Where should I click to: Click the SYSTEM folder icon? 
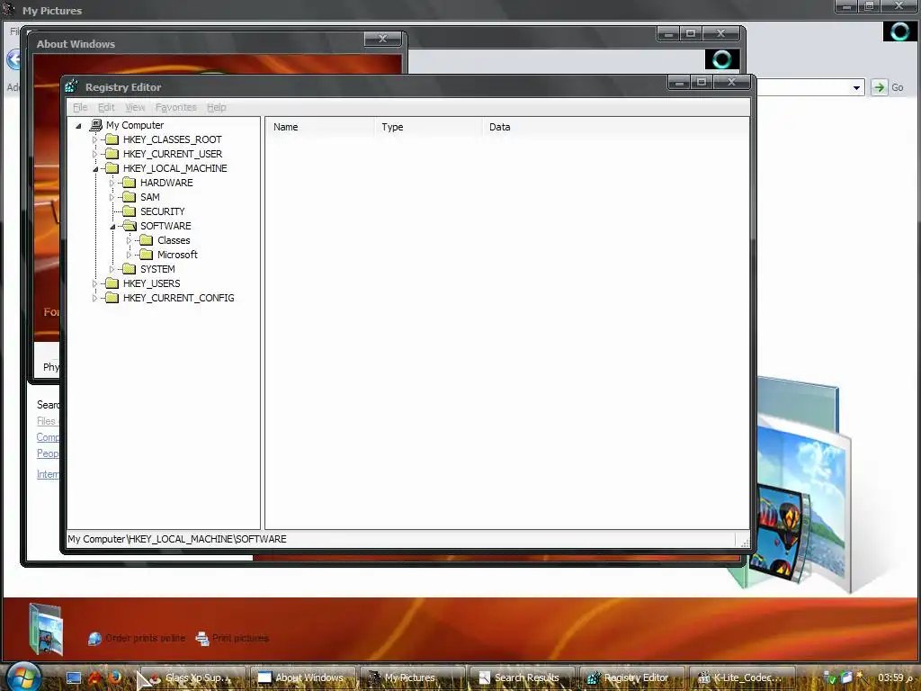(129, 268)
